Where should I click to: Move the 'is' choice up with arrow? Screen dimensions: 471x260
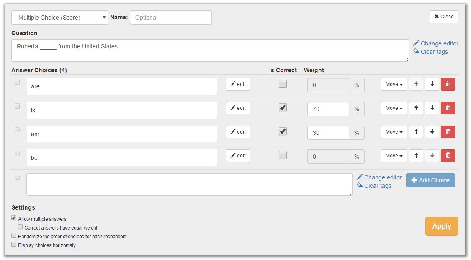coord(416,108)
